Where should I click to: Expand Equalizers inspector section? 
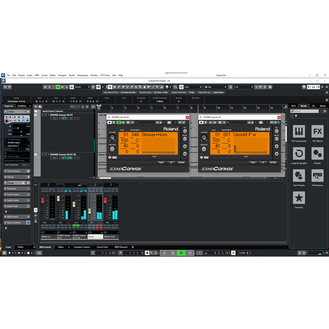click(17, 189)
